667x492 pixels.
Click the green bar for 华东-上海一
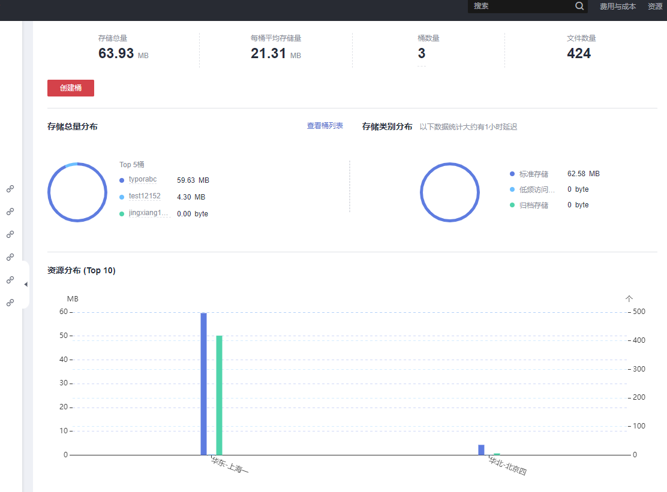tap(219, 395)
